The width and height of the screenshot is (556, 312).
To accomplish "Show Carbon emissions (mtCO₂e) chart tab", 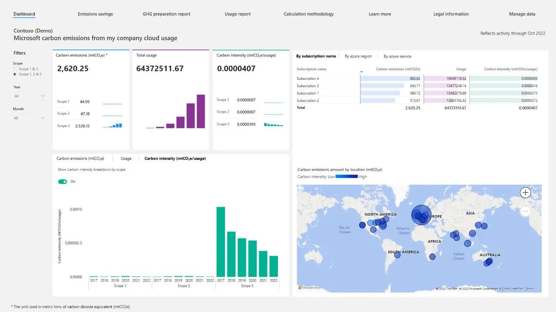I will click(x=80, y=159).
